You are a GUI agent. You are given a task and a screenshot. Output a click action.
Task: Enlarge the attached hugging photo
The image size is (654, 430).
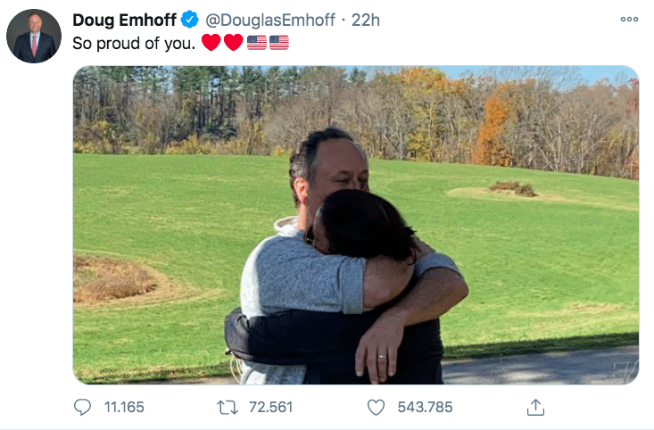[x=355, y=225]
